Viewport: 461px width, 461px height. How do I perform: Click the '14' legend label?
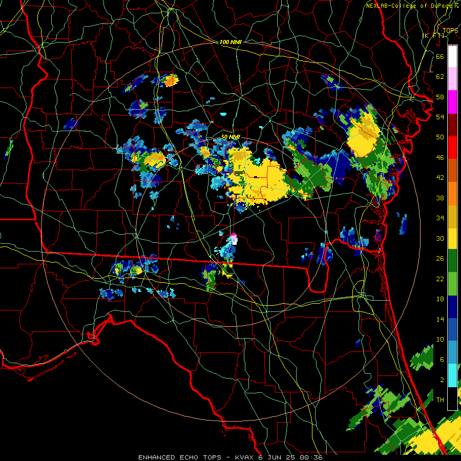(440, 319)
